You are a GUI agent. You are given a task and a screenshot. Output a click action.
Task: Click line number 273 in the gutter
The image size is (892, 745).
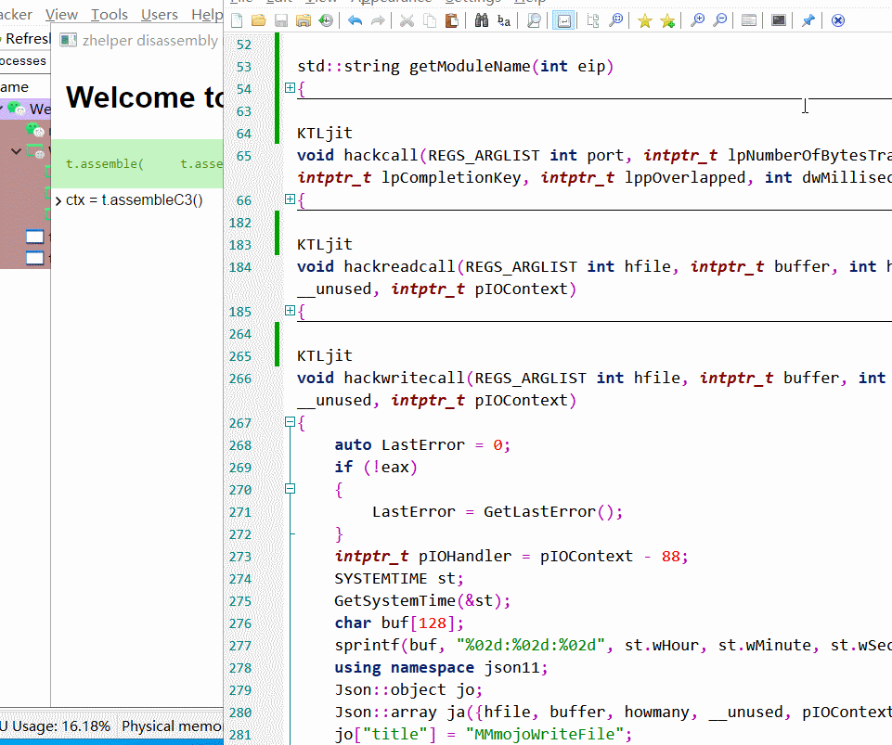(240, 557)
